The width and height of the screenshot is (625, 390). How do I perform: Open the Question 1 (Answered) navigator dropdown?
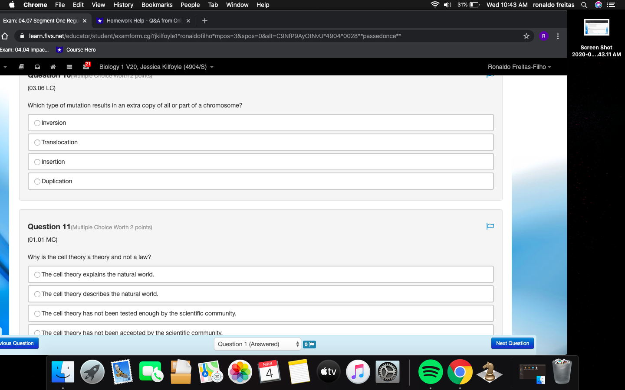[257, 344]
